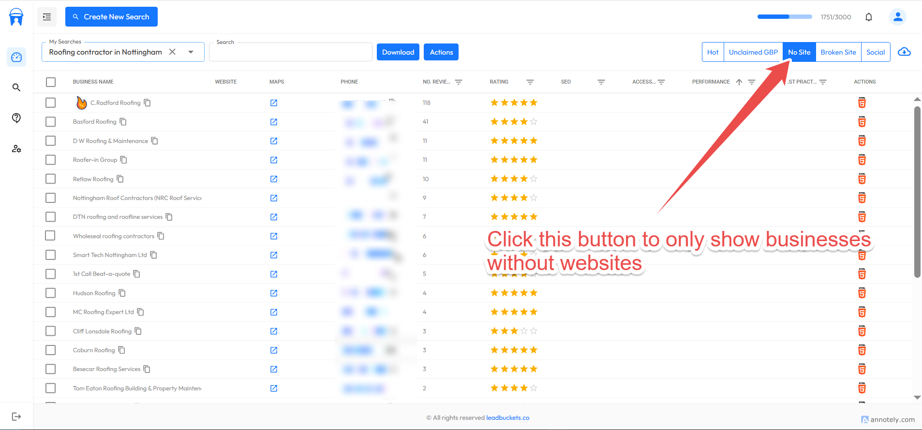Image resolution: width=922 pixels, height=430 pixels.
Task: Click the vertical scrollbar thumb
Action: click(917, 192)
